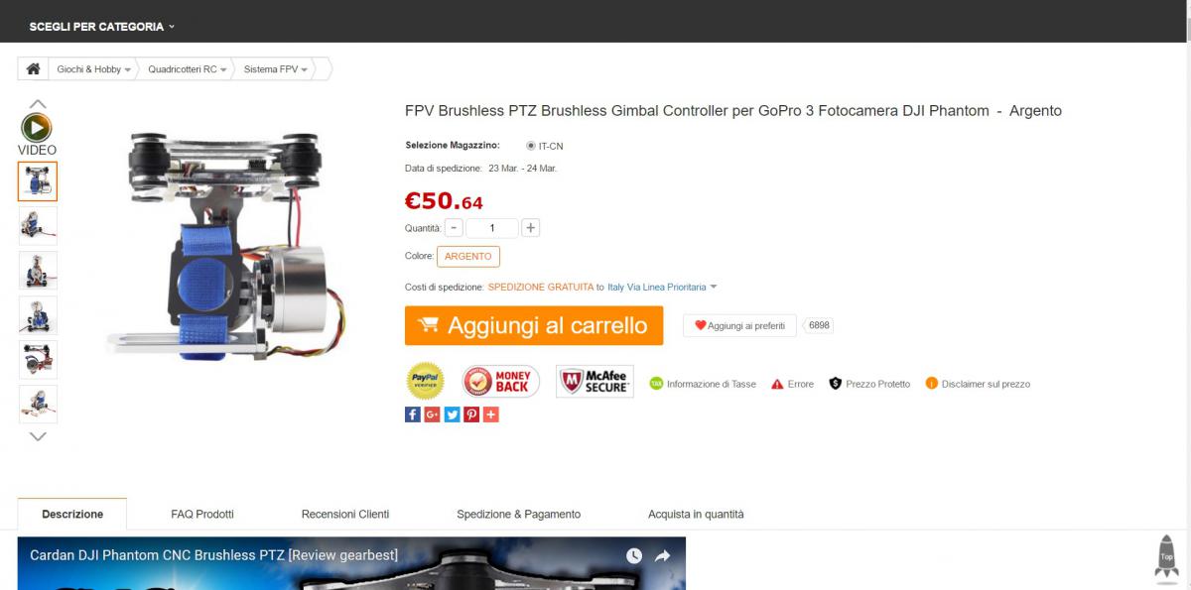Choose the ARGENTO color option
The image size is (1191, 590).
point(468,256)
